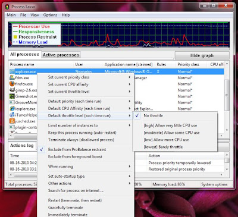
Task: Click the firefox.exe process icon
Action: click(12, 84)
